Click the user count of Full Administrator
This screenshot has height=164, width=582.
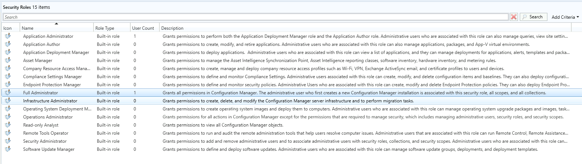click(x=135, y=93)
